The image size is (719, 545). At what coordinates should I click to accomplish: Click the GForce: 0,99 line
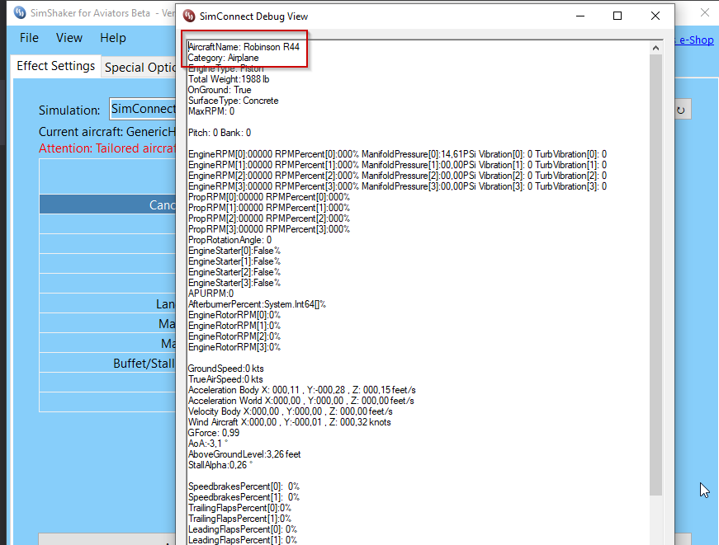[214, 433]
